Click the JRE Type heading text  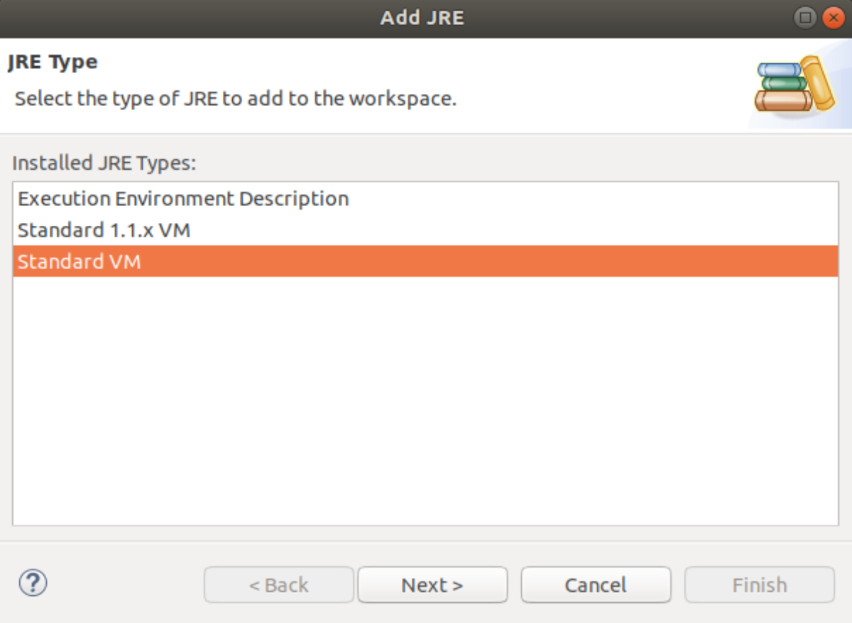tap(53, 63)
